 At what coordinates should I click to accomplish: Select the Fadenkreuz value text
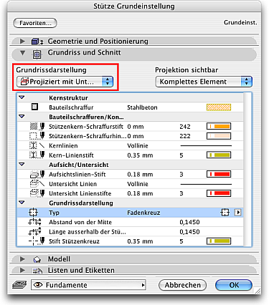pyautogui.click(x=143, y=213)
